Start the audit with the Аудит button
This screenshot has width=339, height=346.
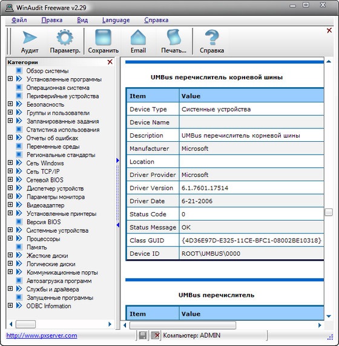click(x=30, y=42)
